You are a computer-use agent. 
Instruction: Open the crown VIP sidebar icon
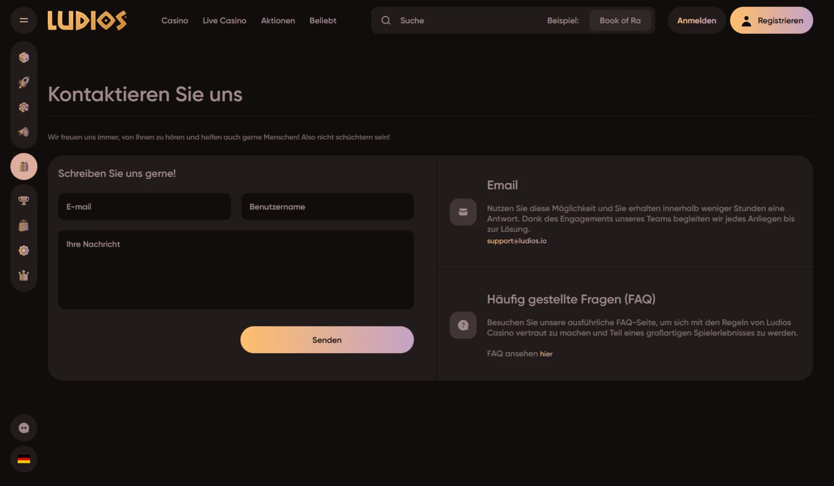[24, 275]
